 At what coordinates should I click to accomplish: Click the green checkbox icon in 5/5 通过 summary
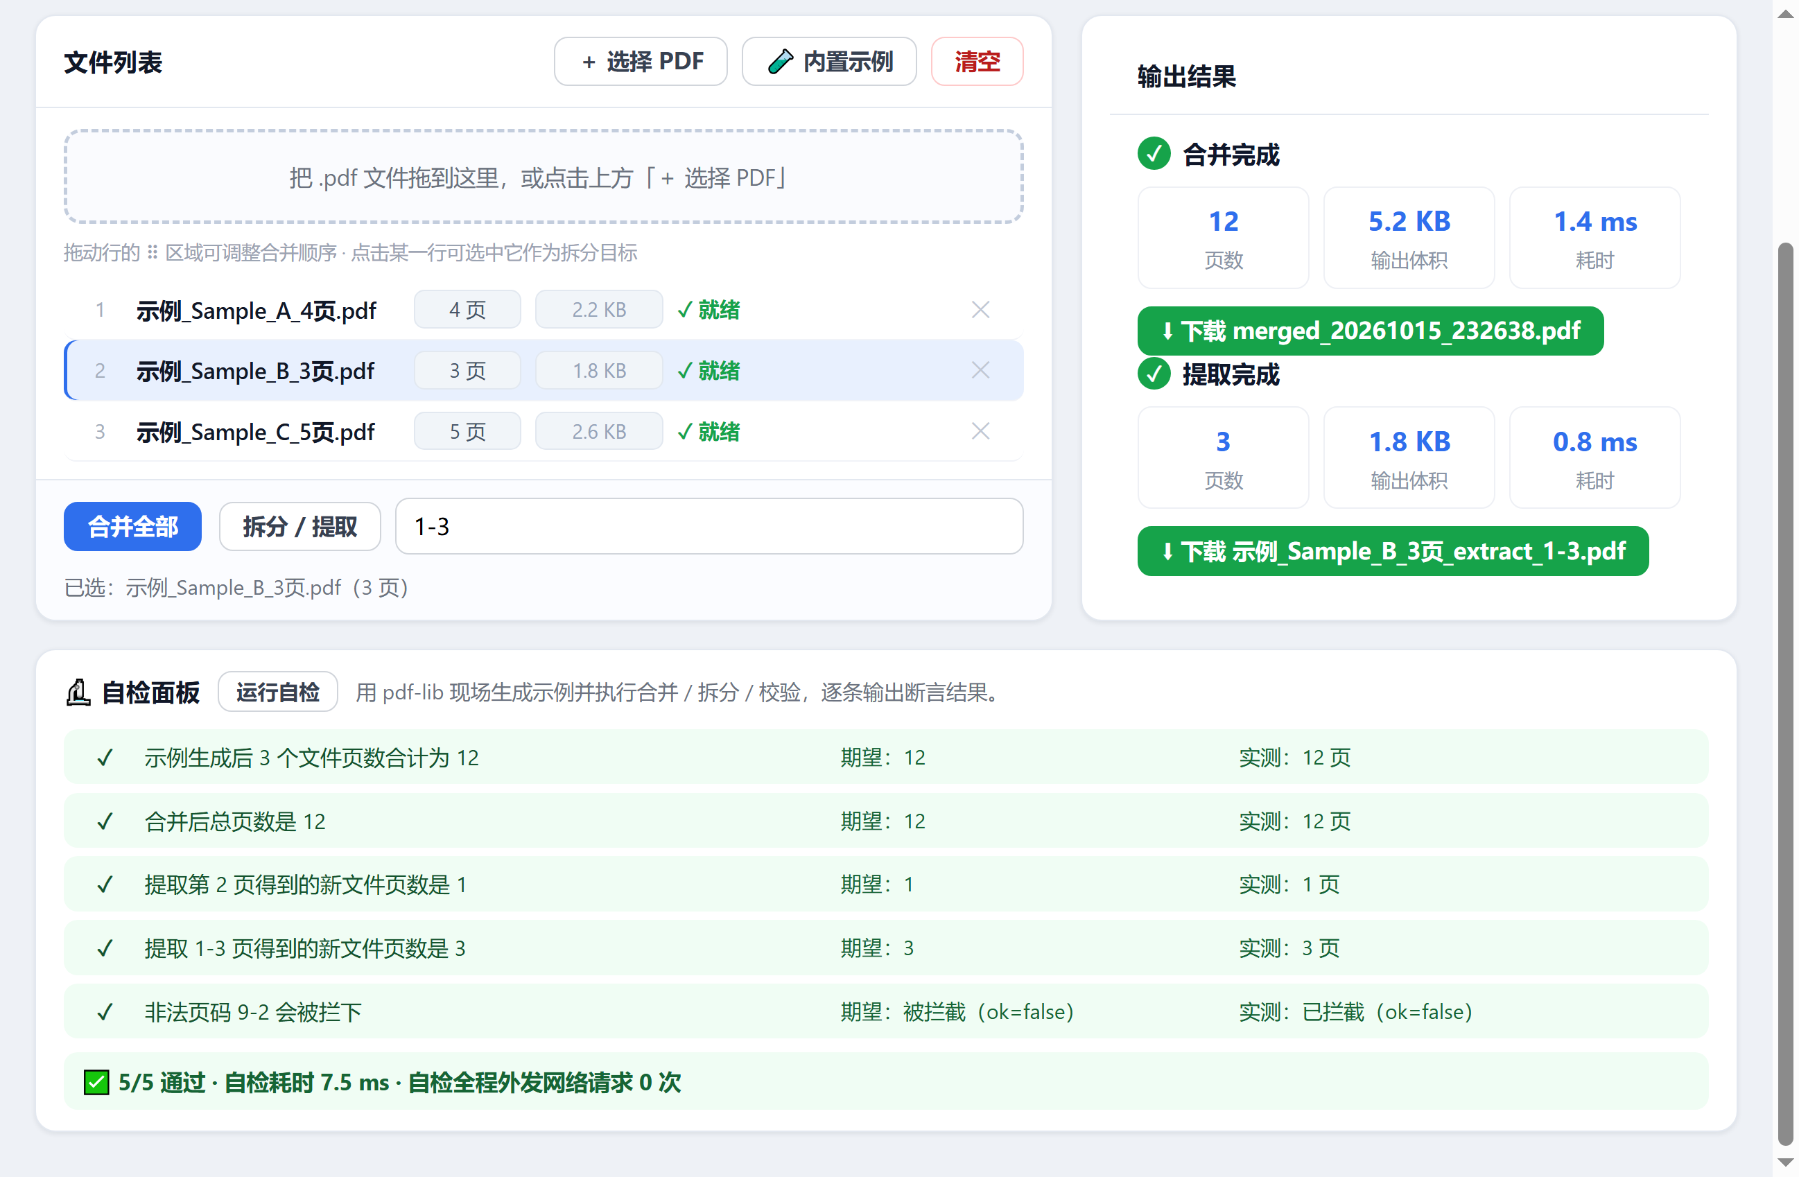click(x=96, y=1082)
